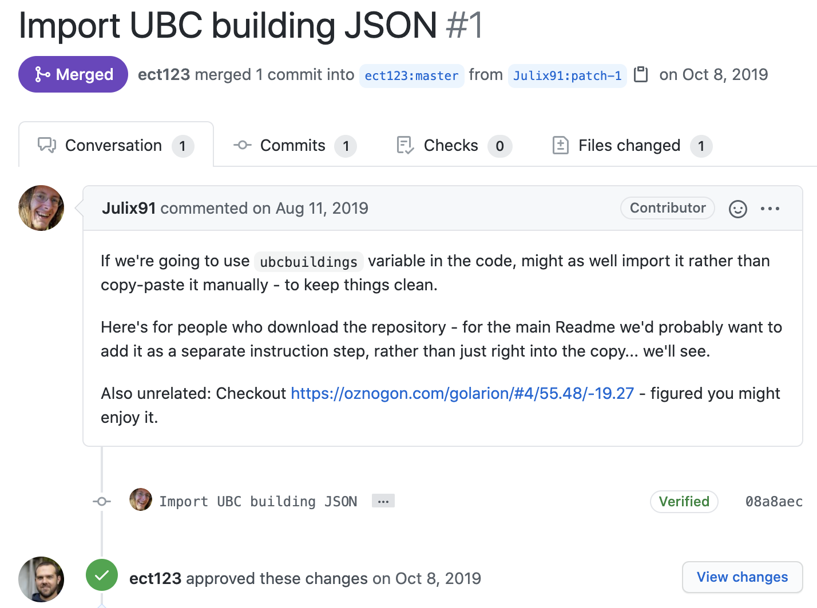Add emoji reaction to Julix91's comment
Image resolution: width=817 pixels, height=608 pixels.
(738, 209)
